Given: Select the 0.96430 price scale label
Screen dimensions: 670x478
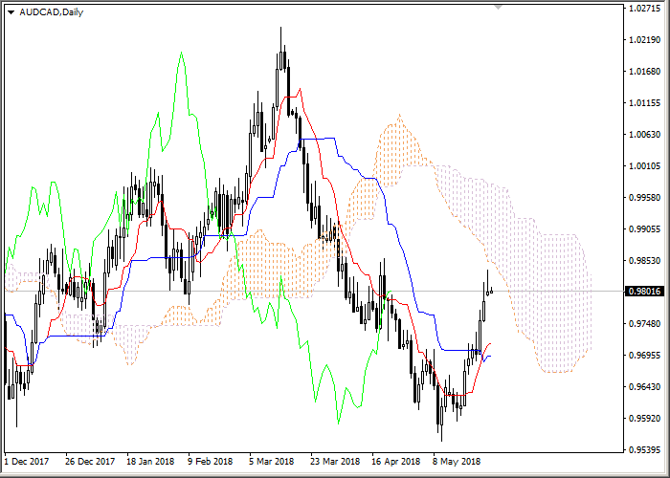Looking at the screenshot, I should click(x=647, y=386).
